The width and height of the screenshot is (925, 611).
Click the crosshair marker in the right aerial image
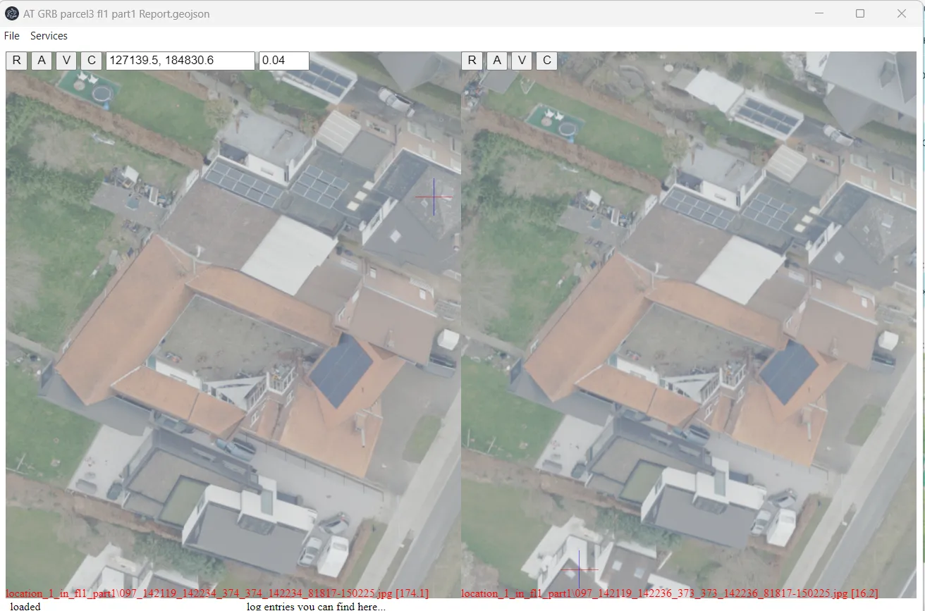click(x=579, y=569)
